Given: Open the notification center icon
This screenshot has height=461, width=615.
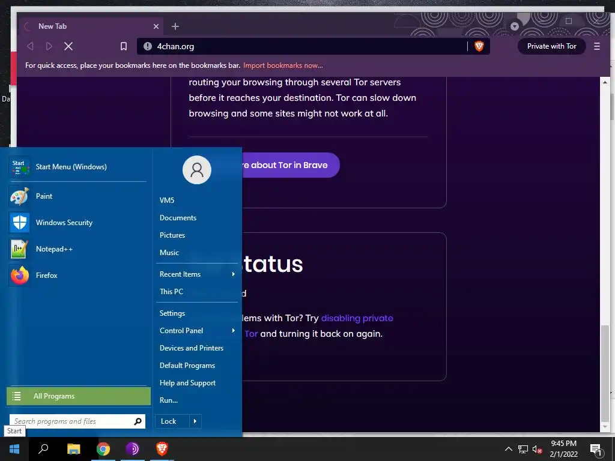Looking at the screenshot, I should pyautogui.click(x=596, y=450).
